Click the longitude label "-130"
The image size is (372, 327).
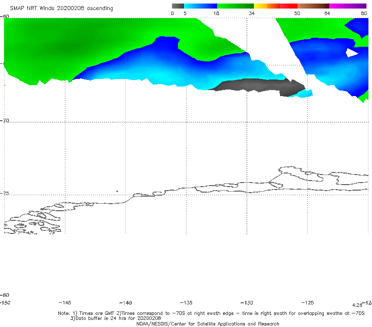pyautogui.click(x=247, y=303)
